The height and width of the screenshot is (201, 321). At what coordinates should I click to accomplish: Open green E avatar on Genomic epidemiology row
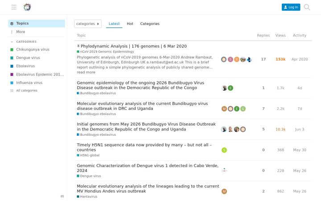230,88
